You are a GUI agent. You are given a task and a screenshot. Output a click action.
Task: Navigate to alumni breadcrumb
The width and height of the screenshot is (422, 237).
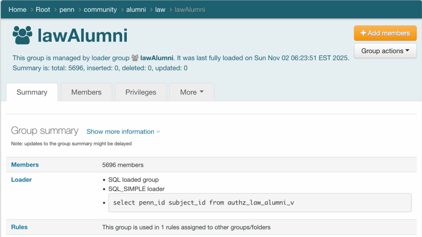tap(136, 10)
